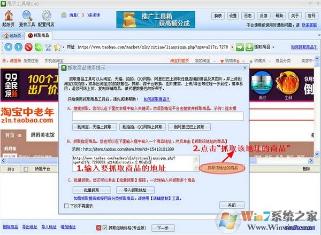Click the red icon beside 抓取促销价格
This screenshot has width=321, height=235.
pos(99,228)
